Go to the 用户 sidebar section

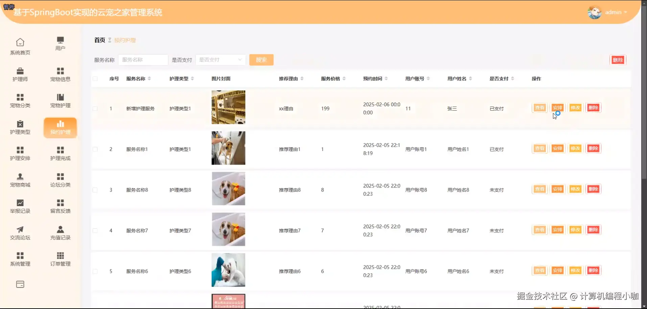coord(60,44)
